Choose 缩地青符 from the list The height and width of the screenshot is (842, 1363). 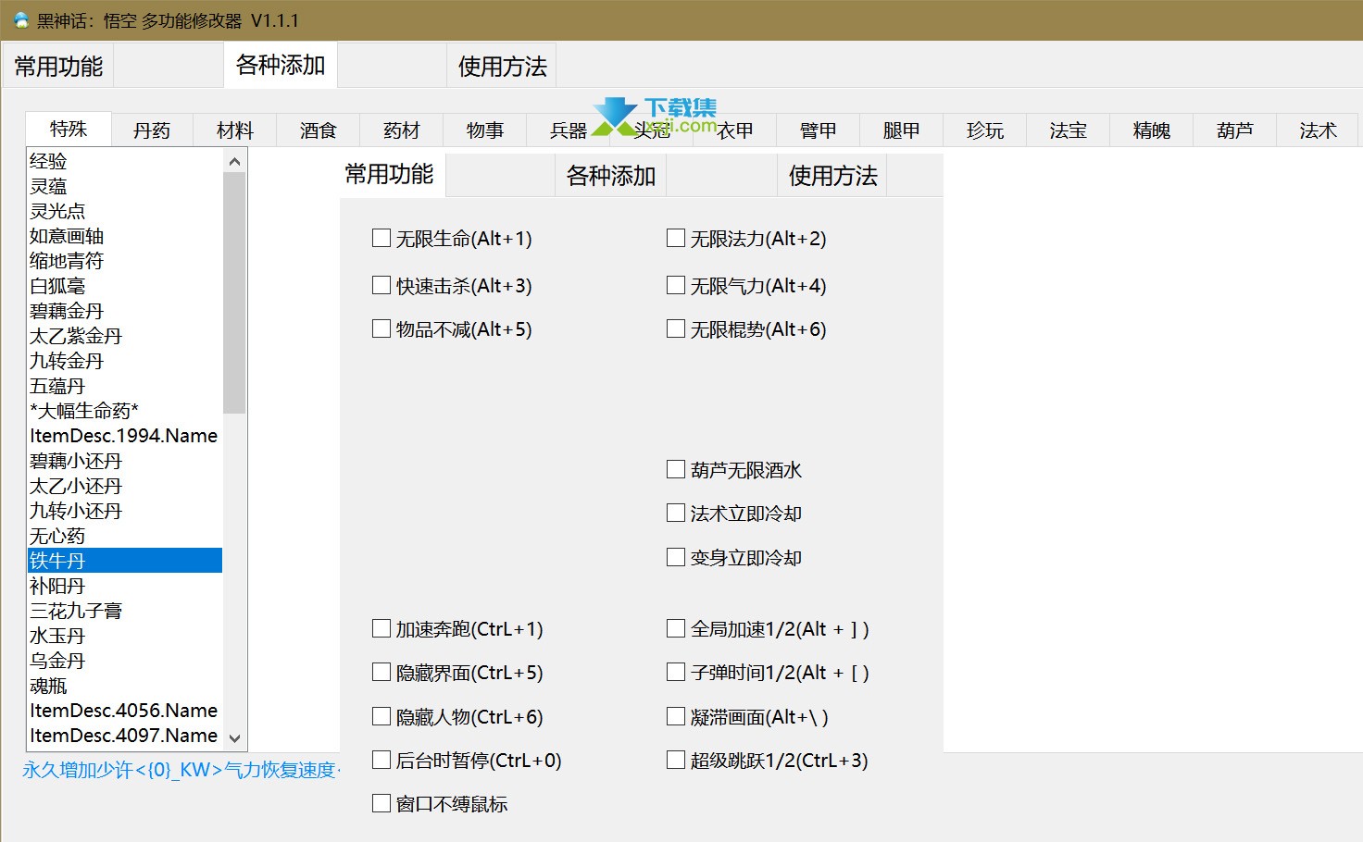pyautogui.click(x=125, y=261)
